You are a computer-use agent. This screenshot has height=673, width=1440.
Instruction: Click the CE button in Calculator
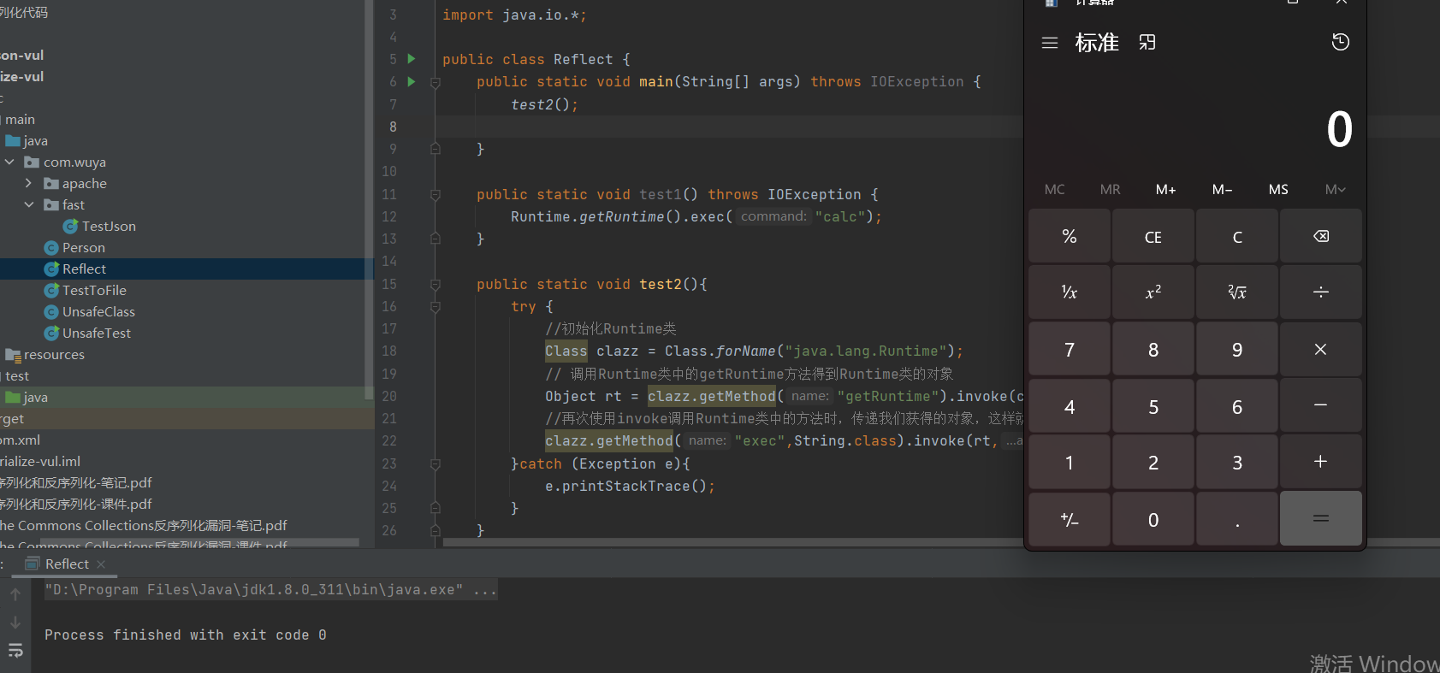[x=1153, y=236]
